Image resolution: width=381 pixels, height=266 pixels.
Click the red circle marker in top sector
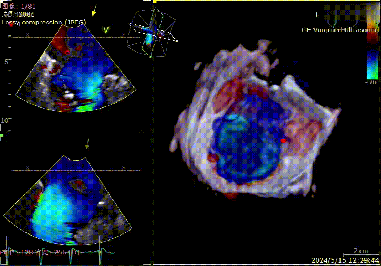[68, 53]
